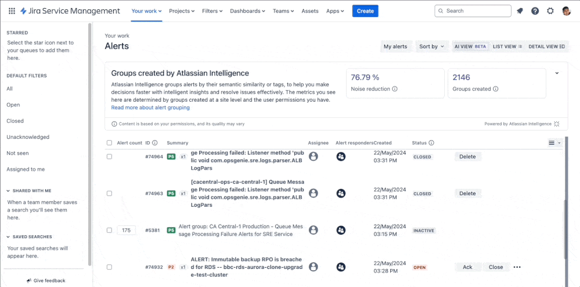Select checkbox for alert #74964
580x287 pixels.
pos(109,157)
